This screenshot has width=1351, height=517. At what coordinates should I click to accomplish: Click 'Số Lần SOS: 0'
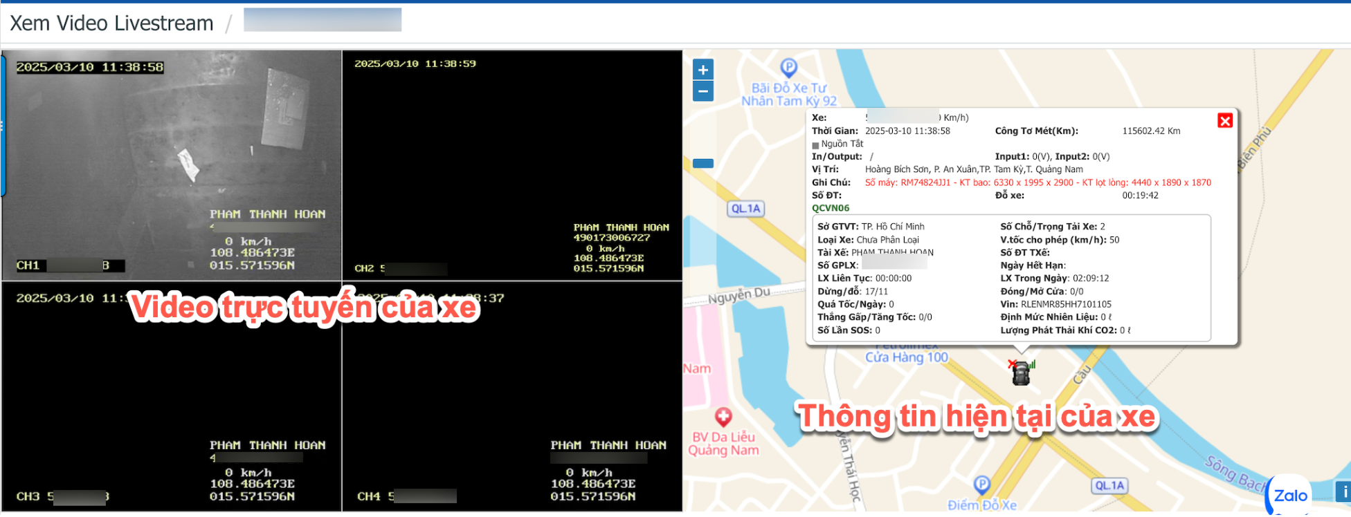849,330
